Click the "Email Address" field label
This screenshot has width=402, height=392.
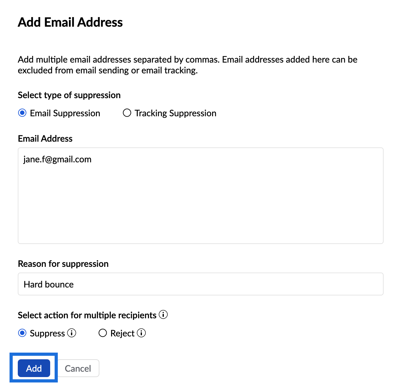(x=45, y=139)
